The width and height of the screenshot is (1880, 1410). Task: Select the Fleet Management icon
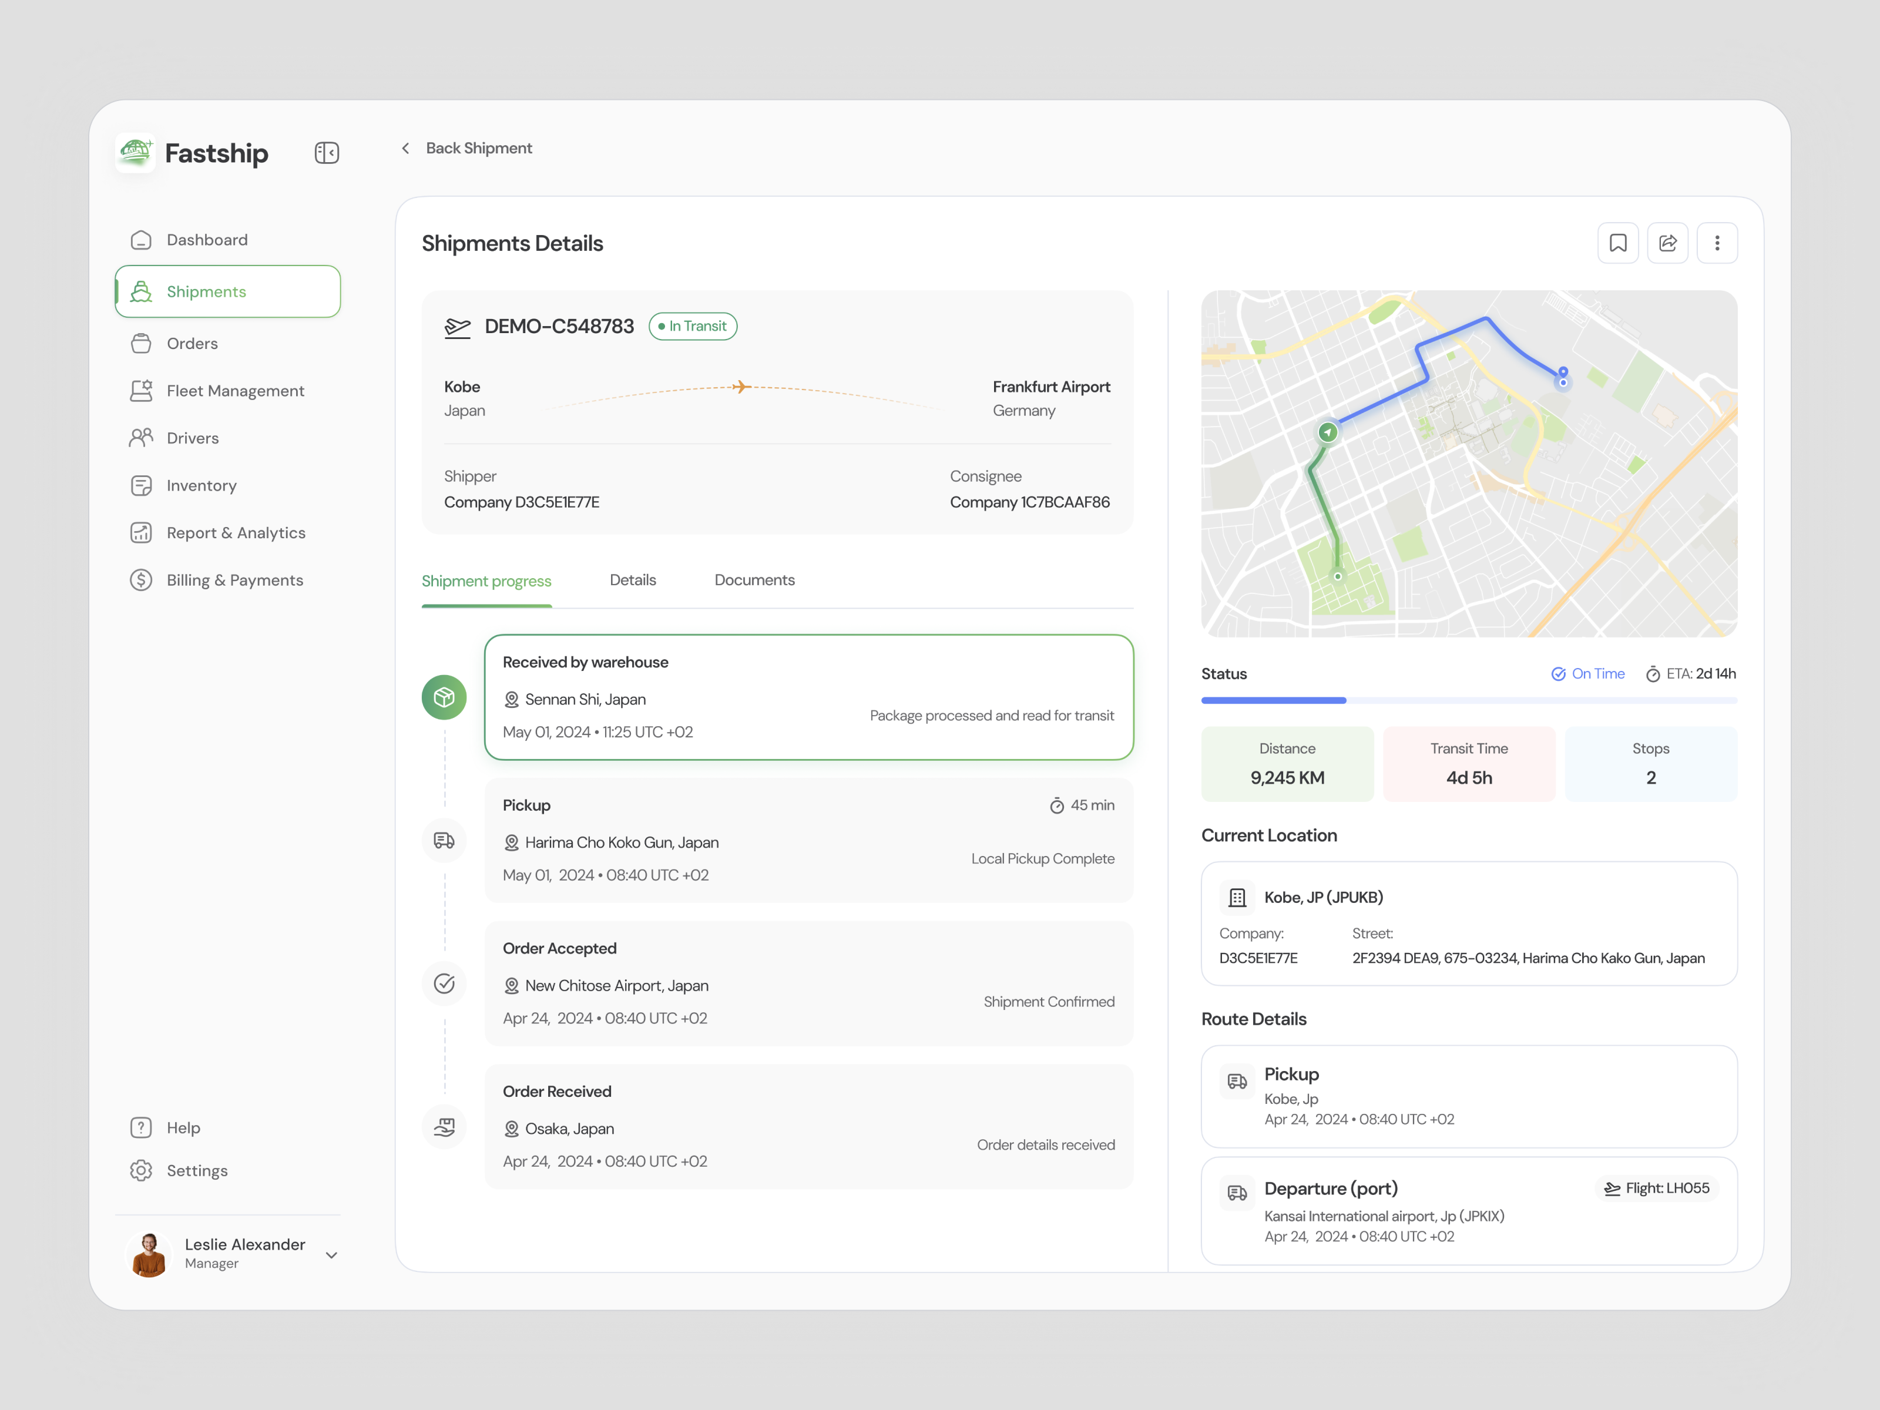(x=141, y=390)
